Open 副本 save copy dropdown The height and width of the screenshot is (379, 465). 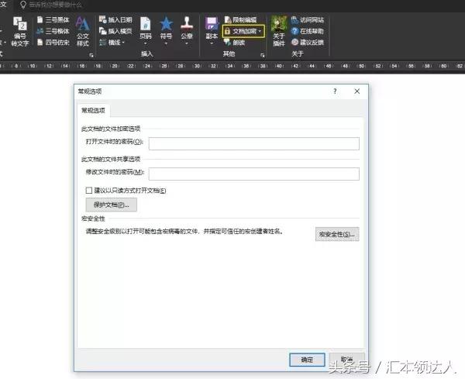point(212,31)
